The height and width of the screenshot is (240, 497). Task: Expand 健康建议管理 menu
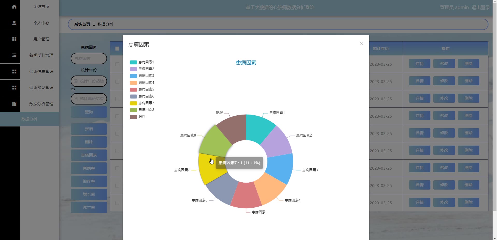tap(41, 88)
